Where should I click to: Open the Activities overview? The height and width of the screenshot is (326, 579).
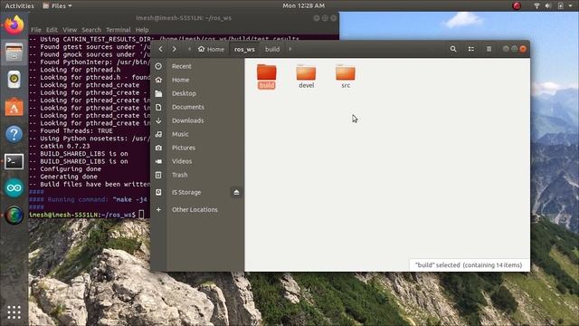[19, 5]
